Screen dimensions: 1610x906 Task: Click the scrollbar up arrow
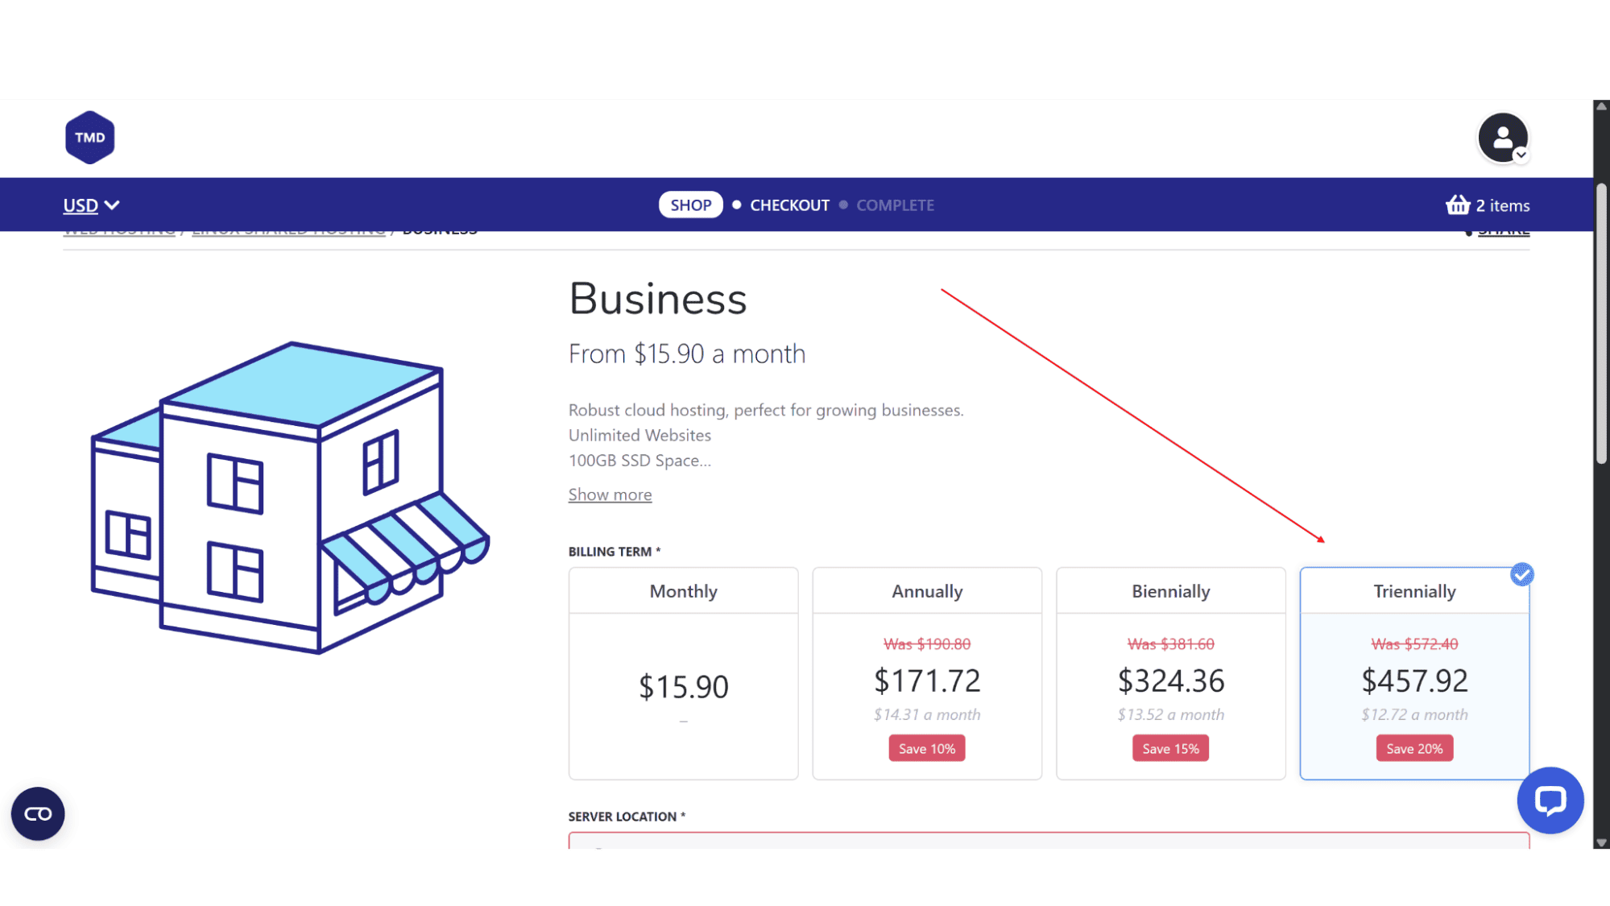pyautogui.click(x=1601, y=106)
